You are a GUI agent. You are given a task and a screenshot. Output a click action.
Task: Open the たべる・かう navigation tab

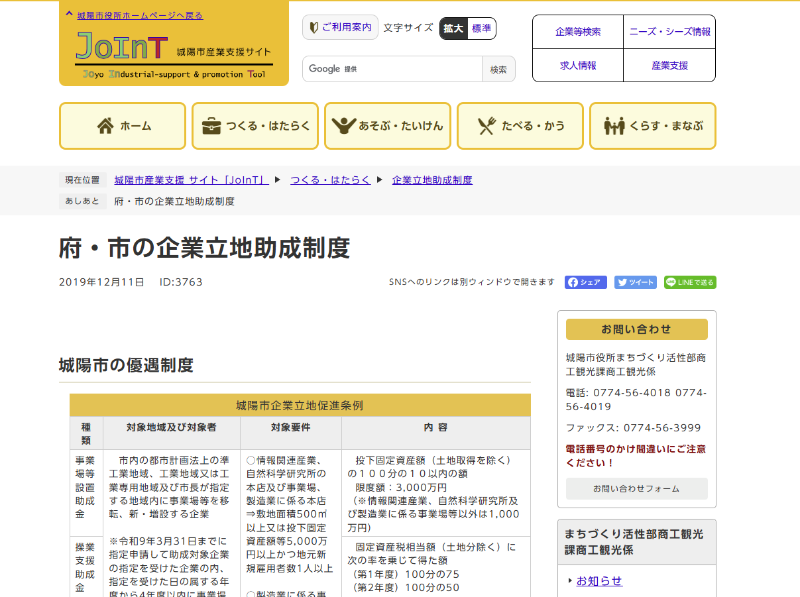(520, 126)
